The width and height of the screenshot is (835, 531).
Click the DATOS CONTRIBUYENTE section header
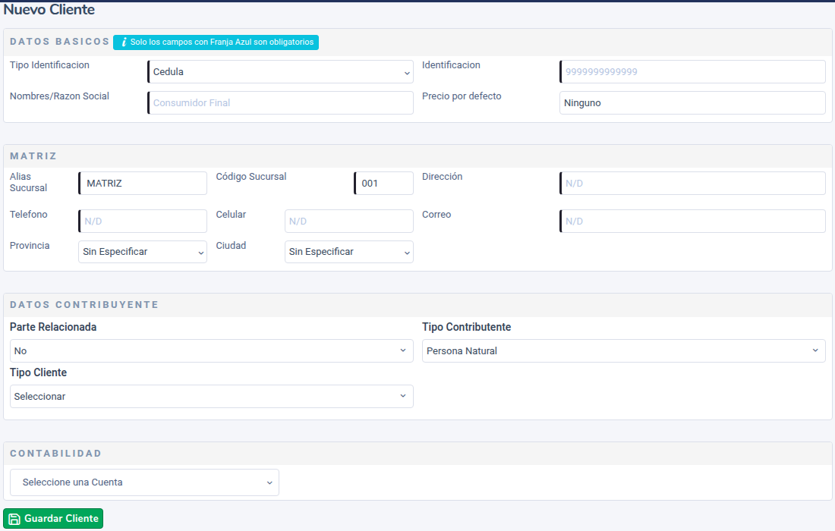[84, 305]
